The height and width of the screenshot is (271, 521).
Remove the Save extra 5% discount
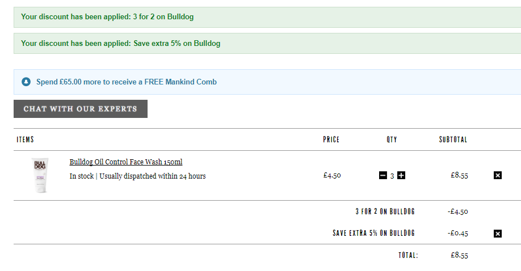[x=497, y=234]
